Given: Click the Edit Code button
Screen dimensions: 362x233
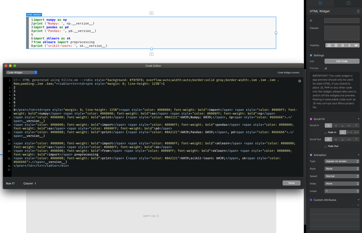Looking at the screenshot, I should [342, 61].
